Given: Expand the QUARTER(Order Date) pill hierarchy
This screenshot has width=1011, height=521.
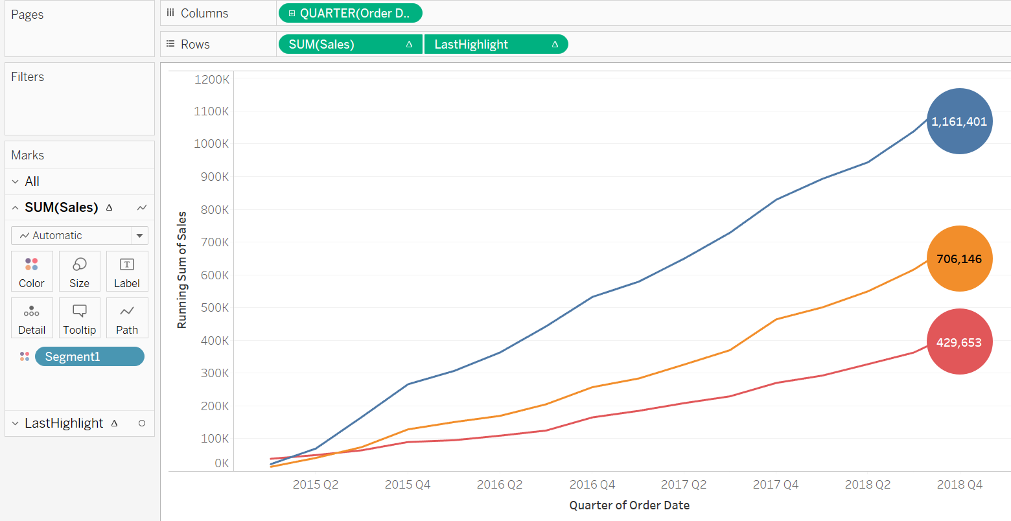Looking at the screenshot, I should 292,13.
